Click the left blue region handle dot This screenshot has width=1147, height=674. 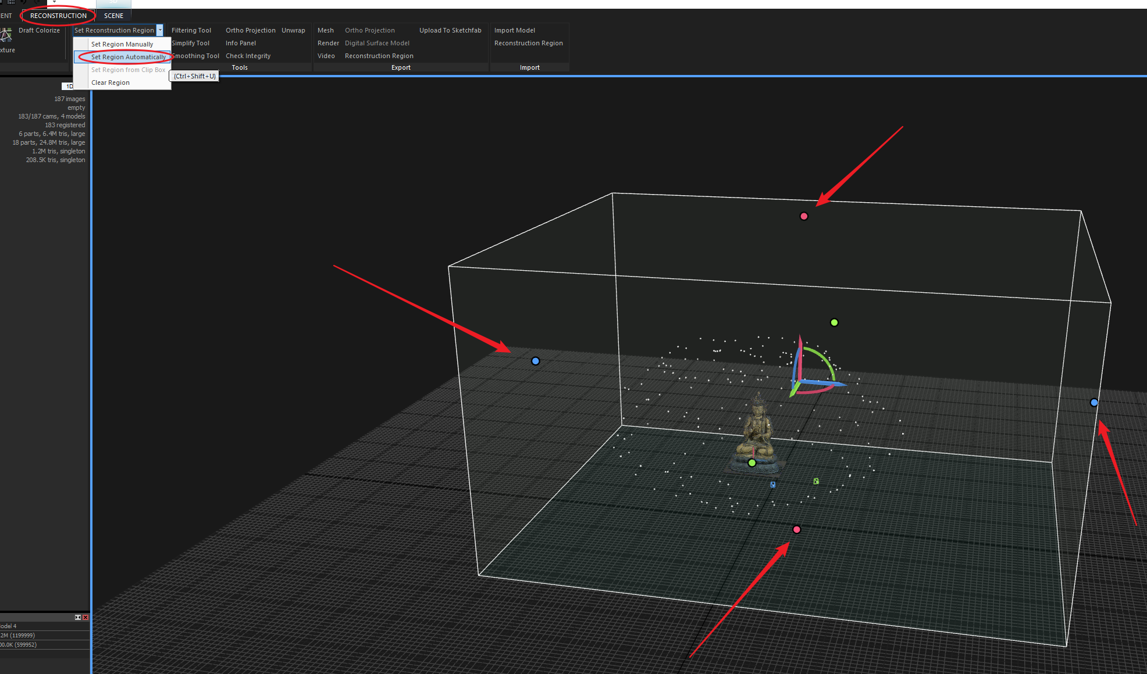pyautogui.click(x=536, y=361)
